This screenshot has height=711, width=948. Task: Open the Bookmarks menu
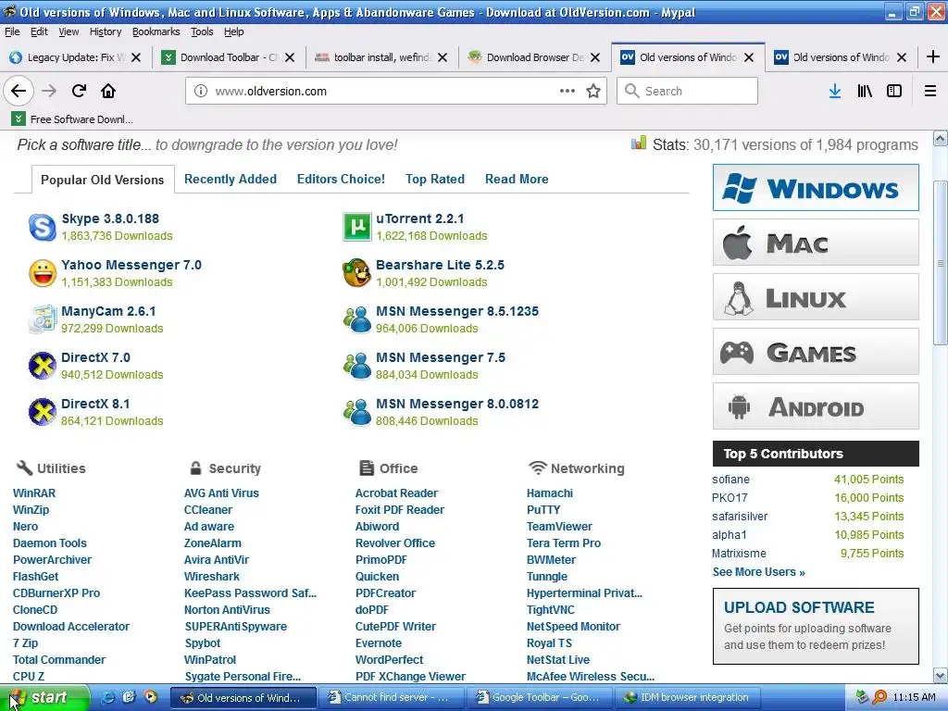(x=156, y=31)
